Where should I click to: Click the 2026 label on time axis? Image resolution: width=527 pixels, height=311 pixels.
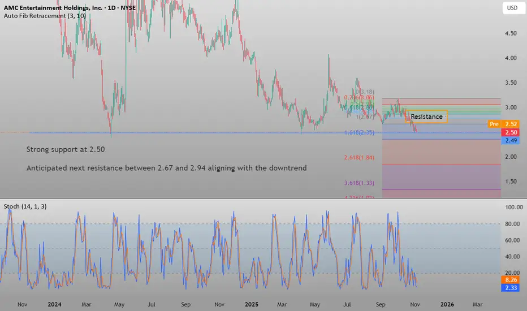(447, 304)
